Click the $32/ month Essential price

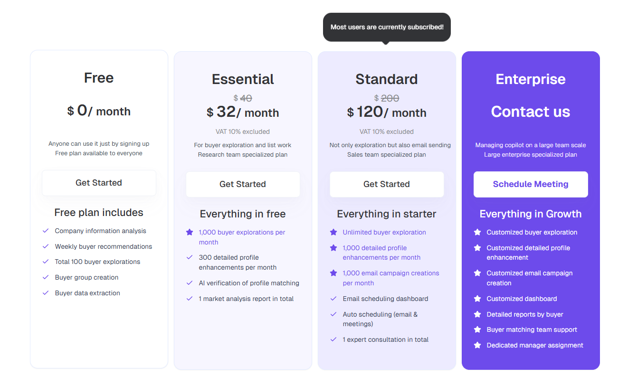pos(243,112)
